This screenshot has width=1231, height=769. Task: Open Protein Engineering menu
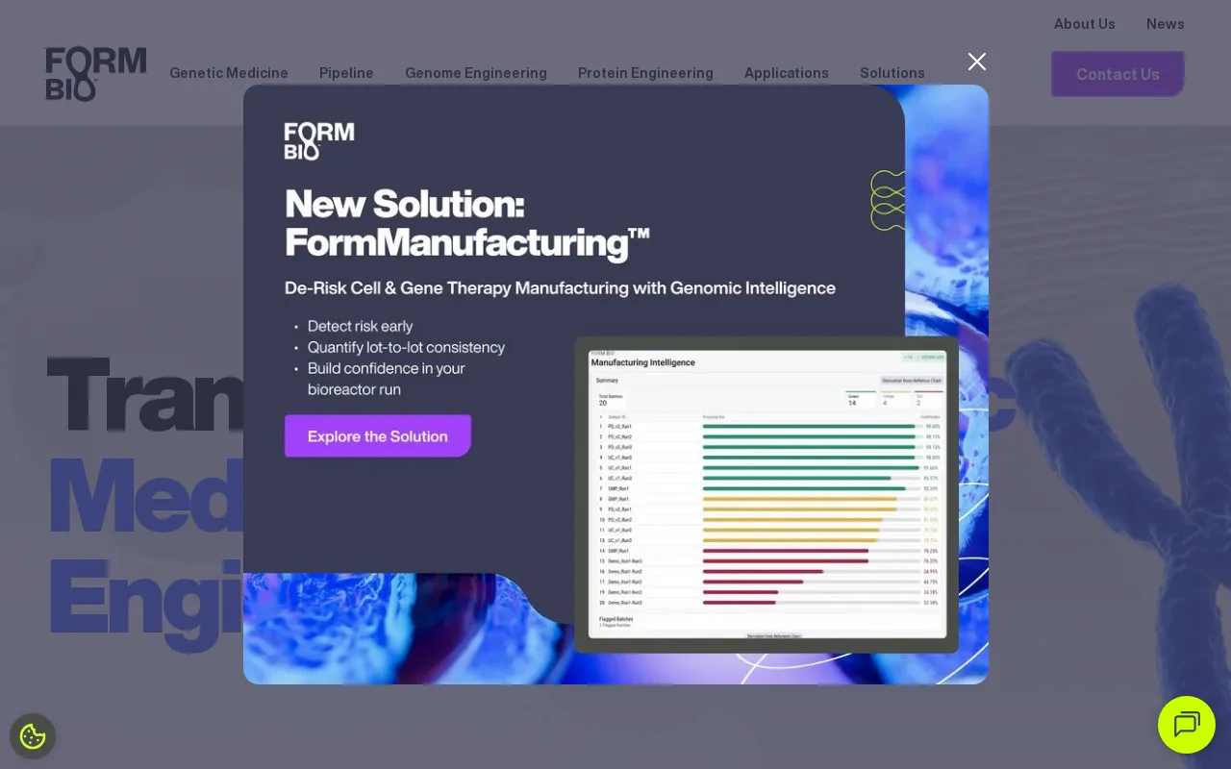pyautogui.click(x=645, y=73)
